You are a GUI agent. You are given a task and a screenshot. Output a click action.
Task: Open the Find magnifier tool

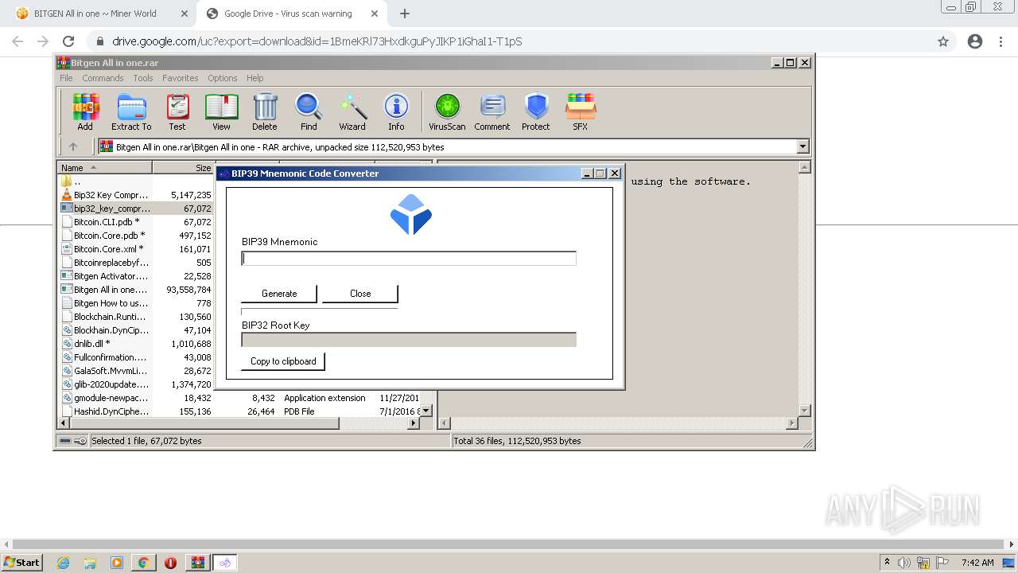[309, 111]
